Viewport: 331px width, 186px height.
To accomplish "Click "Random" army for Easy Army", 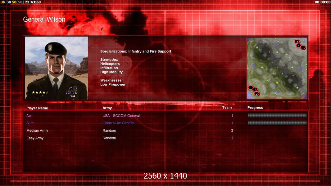I will 109,138.
